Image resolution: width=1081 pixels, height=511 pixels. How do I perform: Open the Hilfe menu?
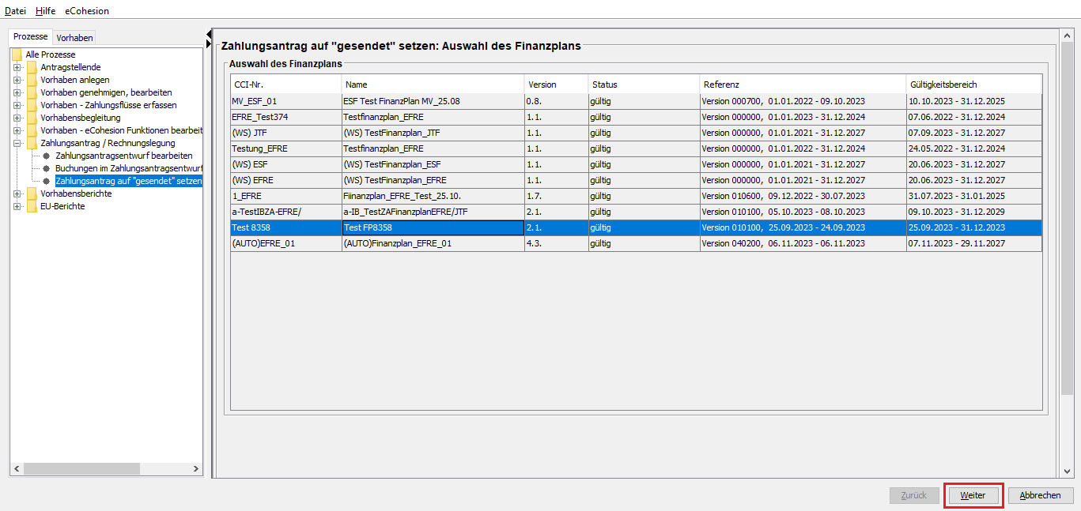coord(46,11)
